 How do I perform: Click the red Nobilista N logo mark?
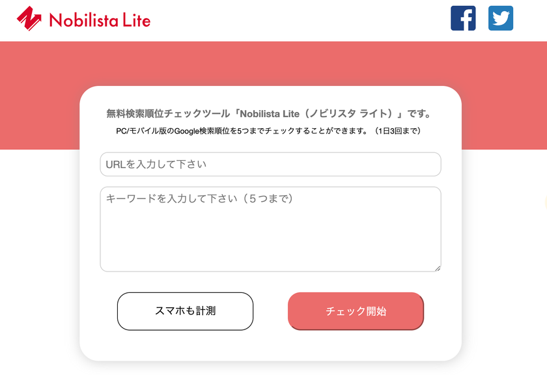29,18
